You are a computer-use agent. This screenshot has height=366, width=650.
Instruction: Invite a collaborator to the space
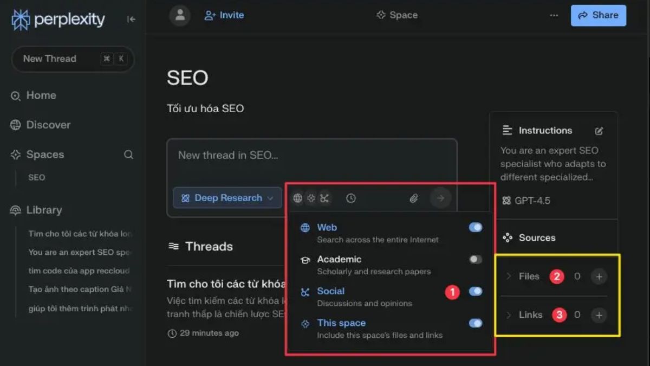click(224, 15)
